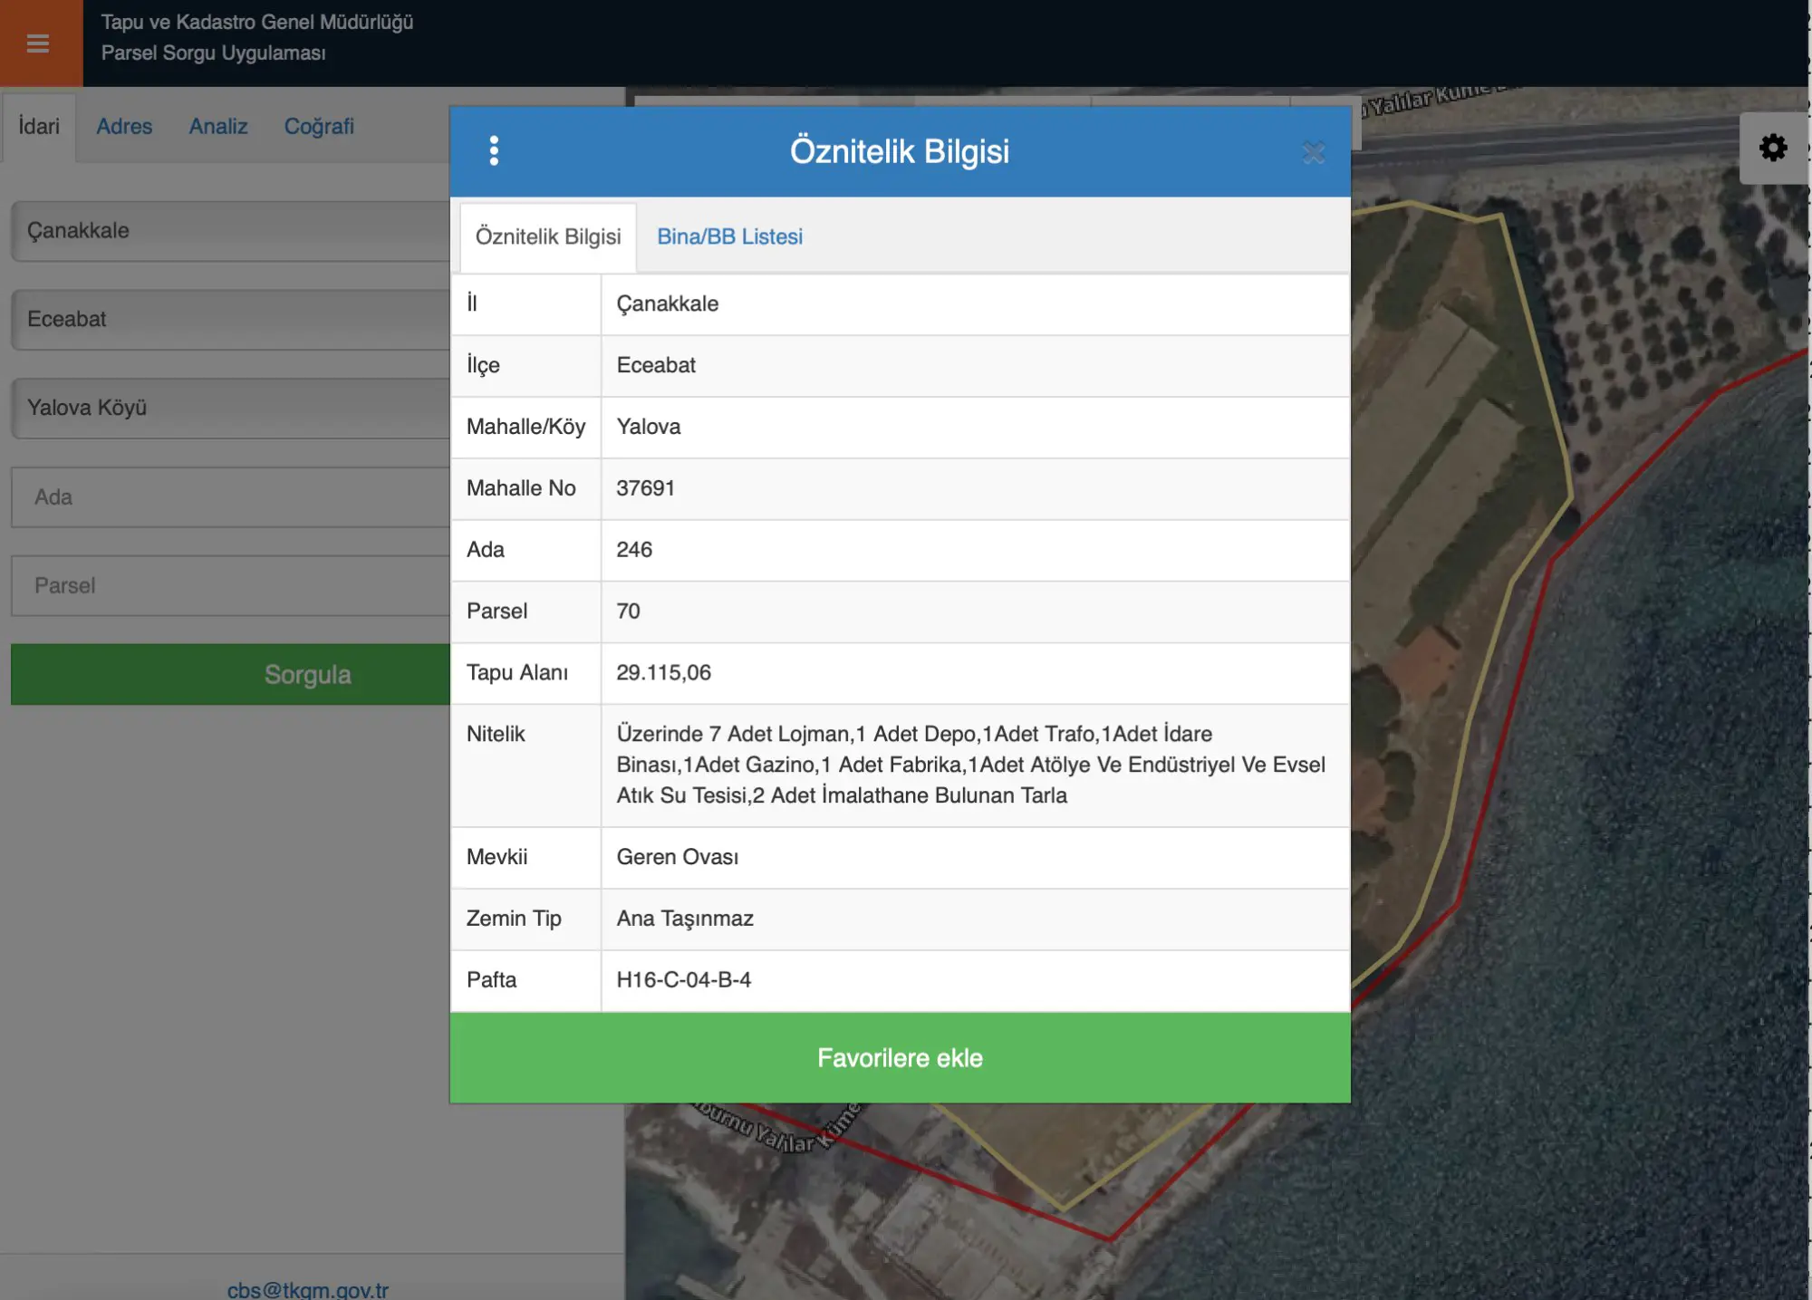Screen dimensions: 1812x1300
Task: Open the Analiz tab
Action: click(x=218, y=127)
